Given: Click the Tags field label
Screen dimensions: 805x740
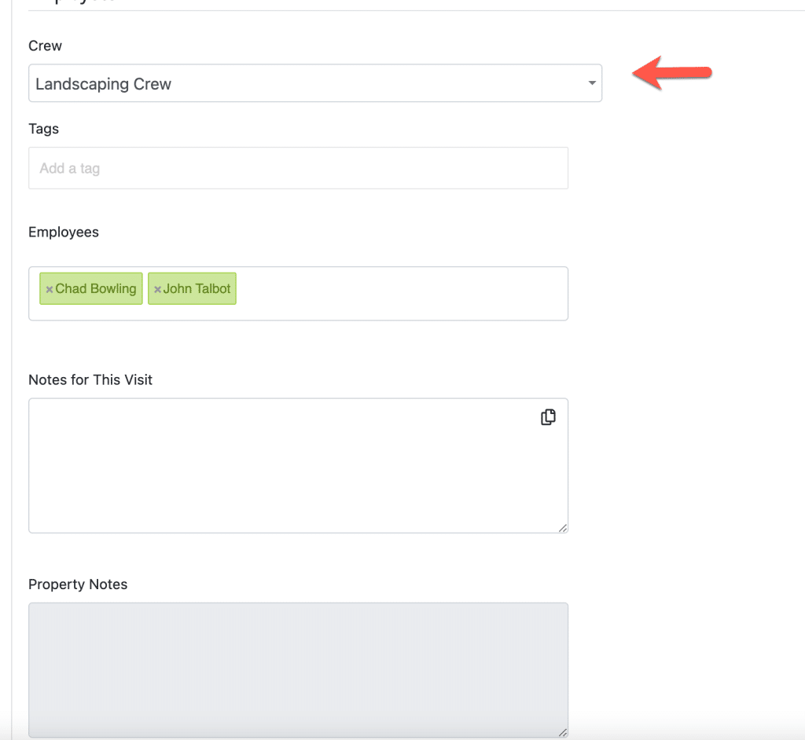Looking at the screenshot, I should point(44,129).
